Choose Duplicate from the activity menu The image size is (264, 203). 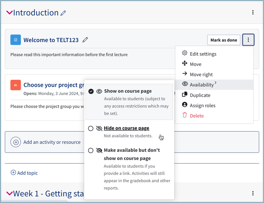[x=200, y=95]
